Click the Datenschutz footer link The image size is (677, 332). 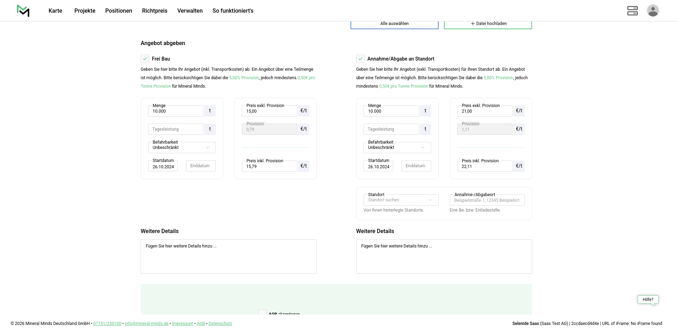coord(220,324)
